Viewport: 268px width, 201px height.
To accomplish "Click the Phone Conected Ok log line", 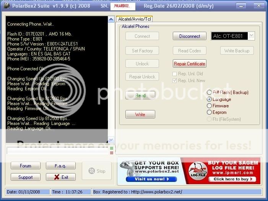I will (x=27, y=69).
